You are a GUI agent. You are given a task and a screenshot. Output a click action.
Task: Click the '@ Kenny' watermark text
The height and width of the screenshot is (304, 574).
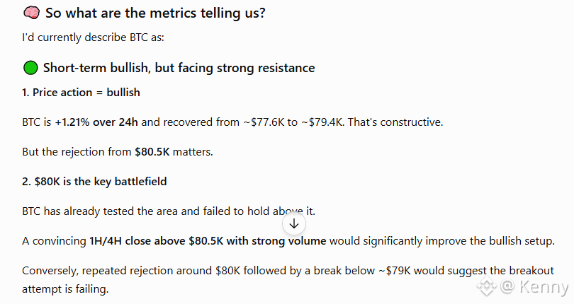[534, 287]
